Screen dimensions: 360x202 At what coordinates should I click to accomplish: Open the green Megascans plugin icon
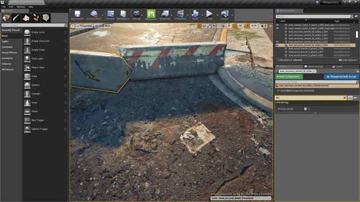click(151, 13)
